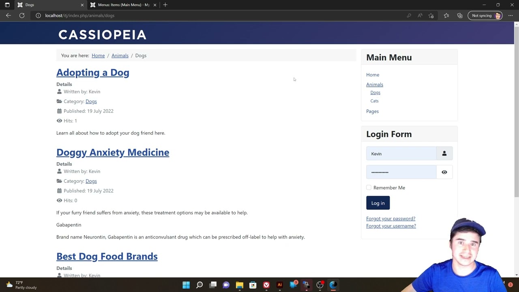The image size is (519, 292).
Task: Open the Chat app on the taskbar
Action: pos(226,285)
